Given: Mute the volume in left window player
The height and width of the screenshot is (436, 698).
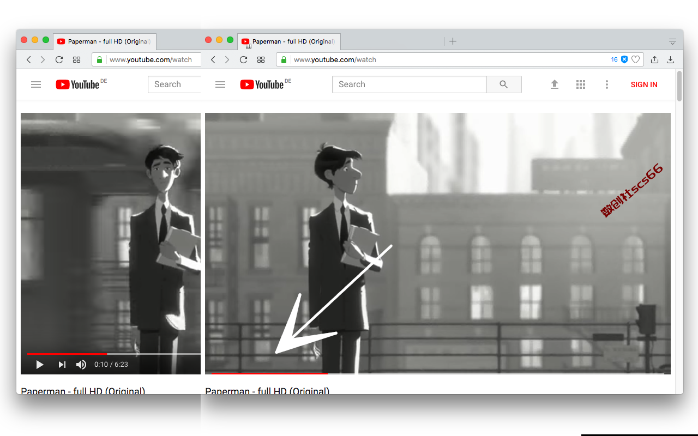Looking at the screenshot, I should click(x=81, y=365).
